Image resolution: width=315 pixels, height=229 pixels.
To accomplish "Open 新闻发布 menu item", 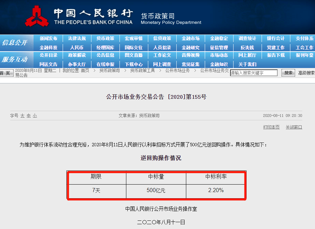I will [48, 38].
